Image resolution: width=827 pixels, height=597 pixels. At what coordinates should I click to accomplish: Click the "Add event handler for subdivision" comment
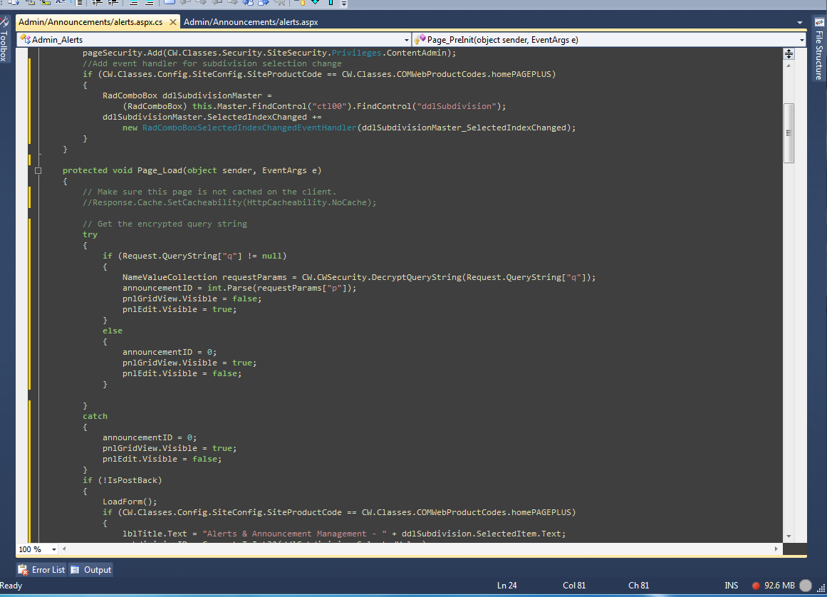212,63
